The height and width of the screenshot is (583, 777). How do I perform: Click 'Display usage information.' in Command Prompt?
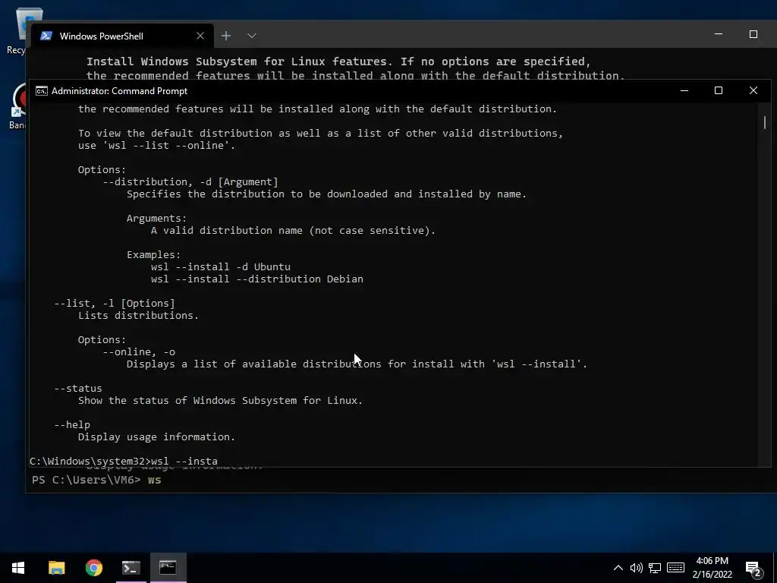pos(156,436)
